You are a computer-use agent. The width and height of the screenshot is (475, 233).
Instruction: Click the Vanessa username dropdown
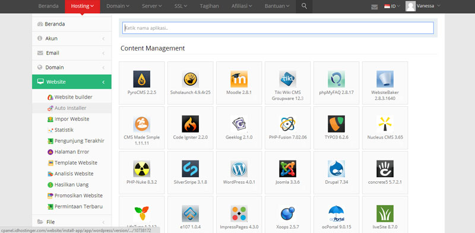point(428,6)
